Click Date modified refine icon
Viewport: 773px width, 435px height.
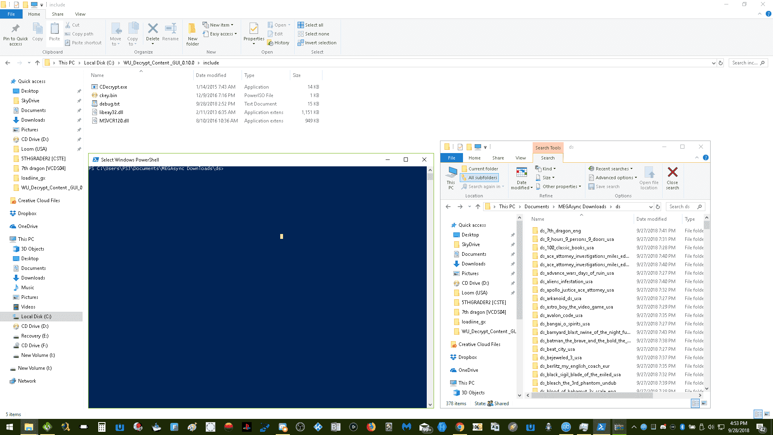522,172
